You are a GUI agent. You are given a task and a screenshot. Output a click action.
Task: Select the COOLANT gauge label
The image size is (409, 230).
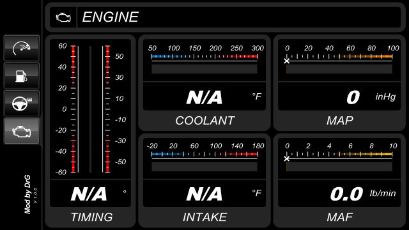[x=204, y=121]
